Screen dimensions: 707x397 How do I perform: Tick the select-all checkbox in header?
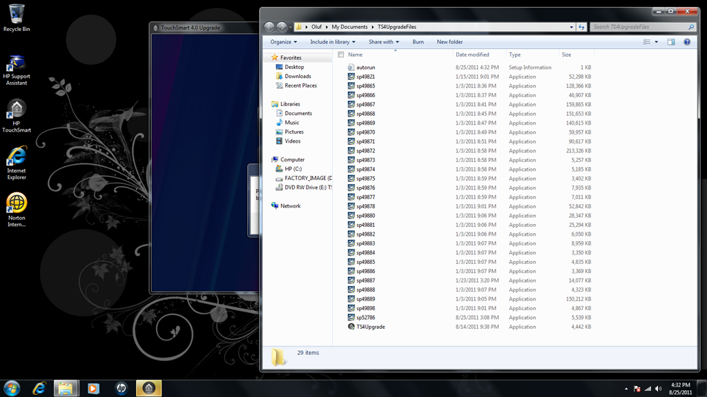click(341, 54)
